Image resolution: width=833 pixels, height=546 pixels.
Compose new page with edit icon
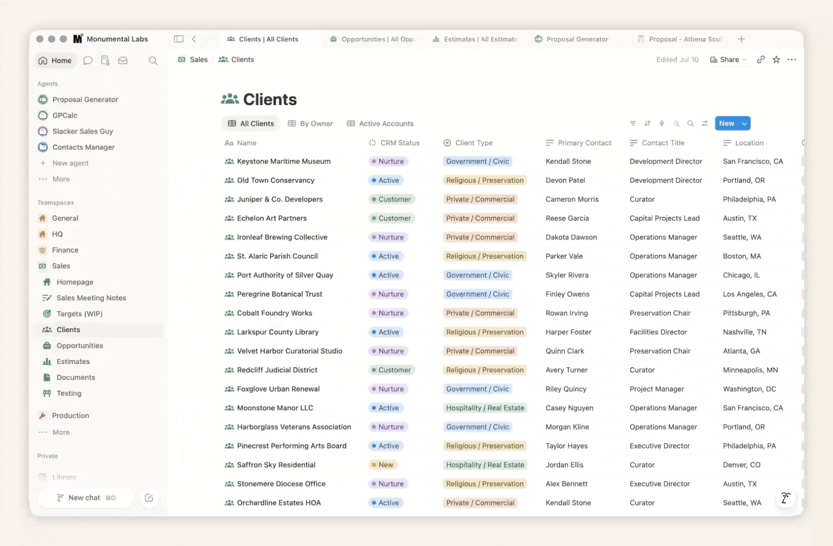pos(149,498)
